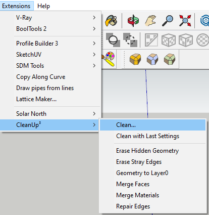The image size is (209, 215).
Task: Open the Help menu
Action: coord(43,6)
